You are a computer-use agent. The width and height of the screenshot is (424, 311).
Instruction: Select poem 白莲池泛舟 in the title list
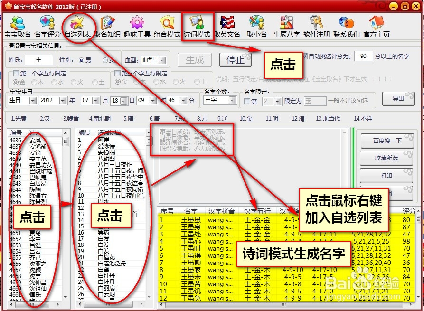click(x=112, y=264)
